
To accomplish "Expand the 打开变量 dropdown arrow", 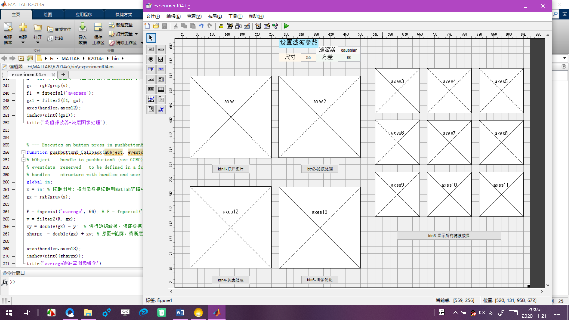I will click(136, 34).
